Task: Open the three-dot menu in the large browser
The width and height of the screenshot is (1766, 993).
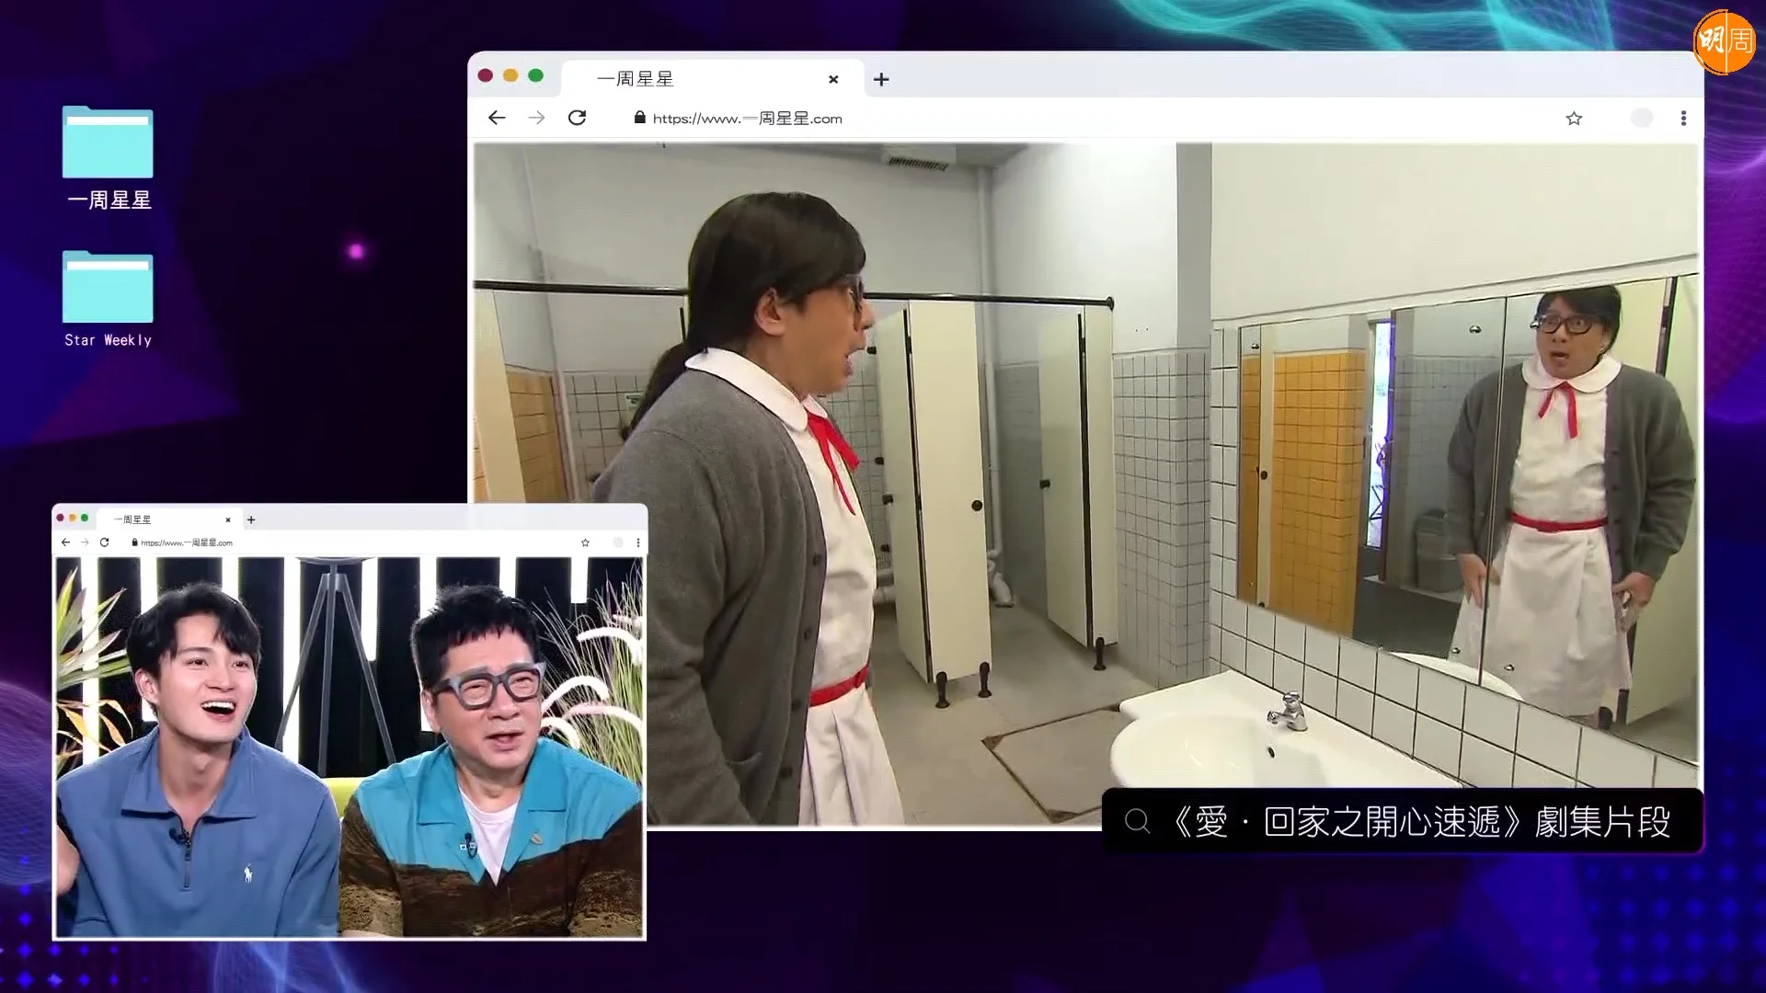Action: pos(1683,119)
